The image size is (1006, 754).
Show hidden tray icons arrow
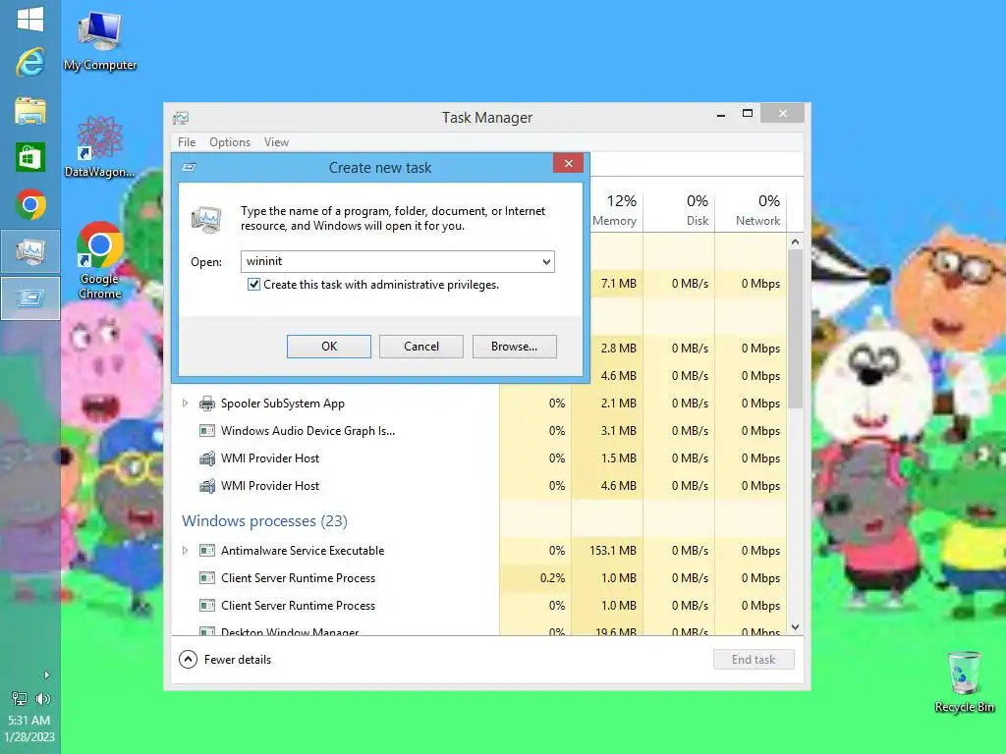tap(46, 674)
